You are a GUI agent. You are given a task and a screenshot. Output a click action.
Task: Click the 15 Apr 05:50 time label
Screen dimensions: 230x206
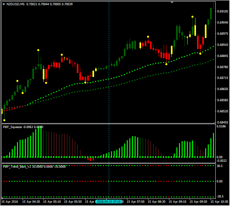click(73, 202)
